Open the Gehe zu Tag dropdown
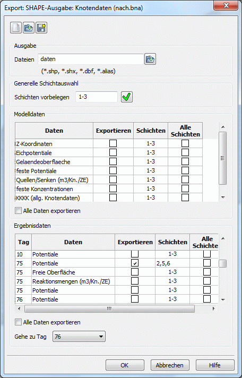Image resolution: width=242 pixels, height=378 pixels. (79, 337)
